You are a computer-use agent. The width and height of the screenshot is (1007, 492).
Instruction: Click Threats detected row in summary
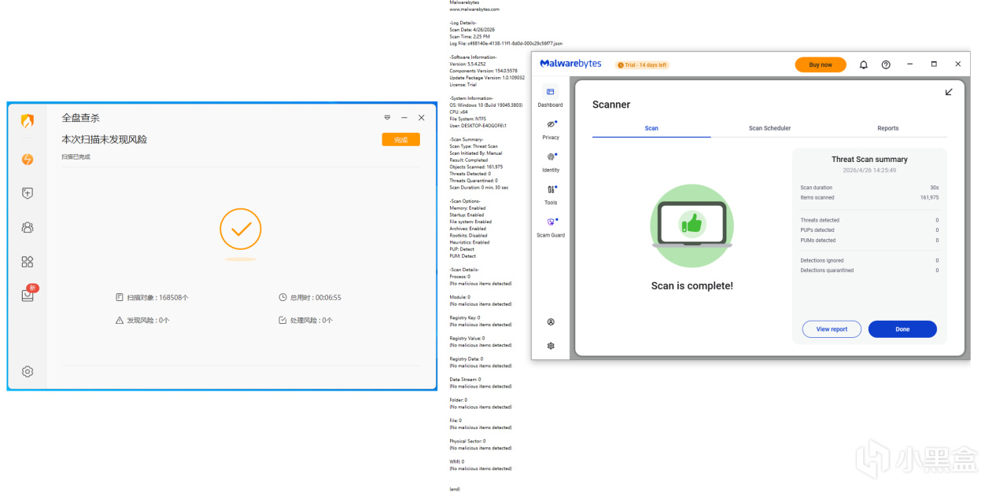point(869,220)
